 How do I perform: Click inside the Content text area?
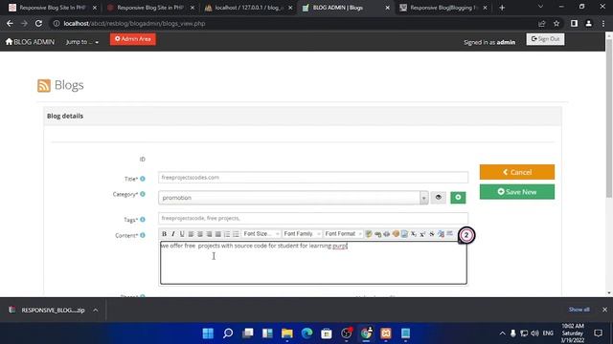coord(313,263)
